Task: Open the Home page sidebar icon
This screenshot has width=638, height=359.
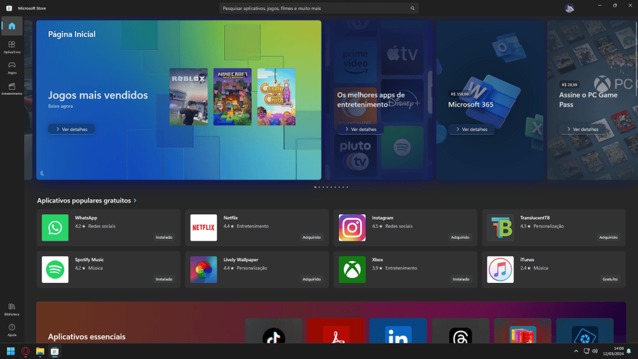Action: pos(12,26)
